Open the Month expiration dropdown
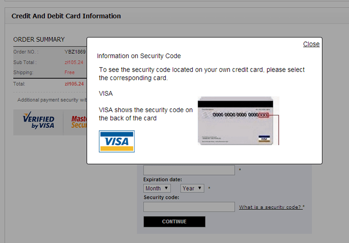 click(157, 188)
